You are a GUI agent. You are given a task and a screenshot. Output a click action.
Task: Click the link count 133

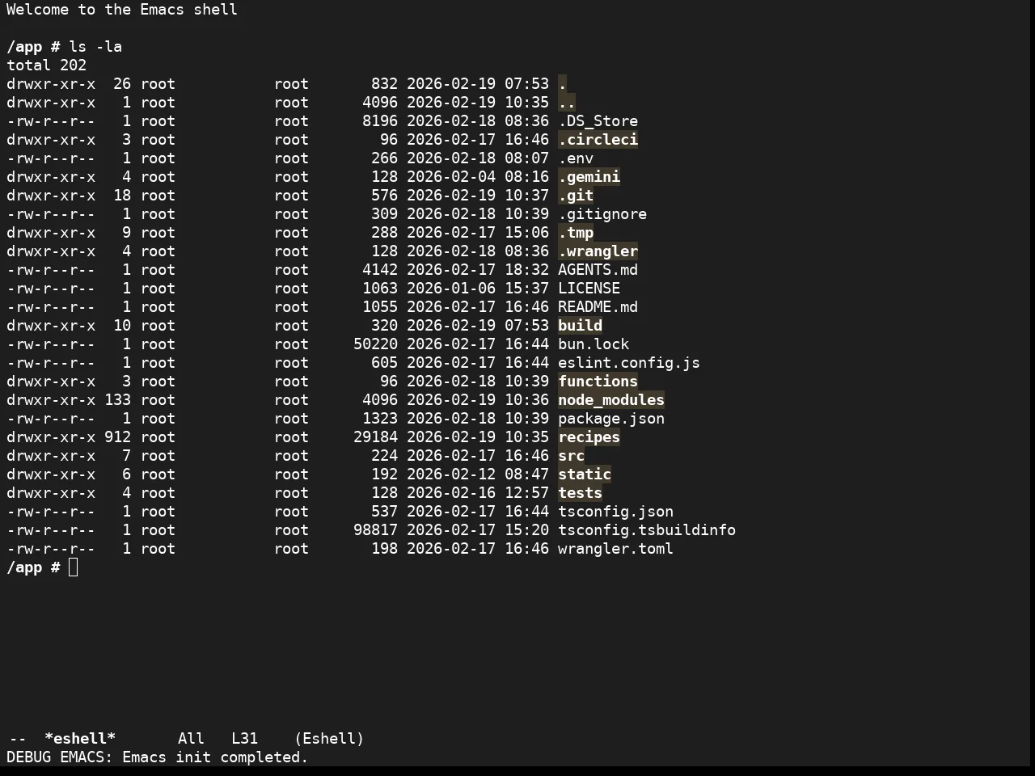(117, 400)
